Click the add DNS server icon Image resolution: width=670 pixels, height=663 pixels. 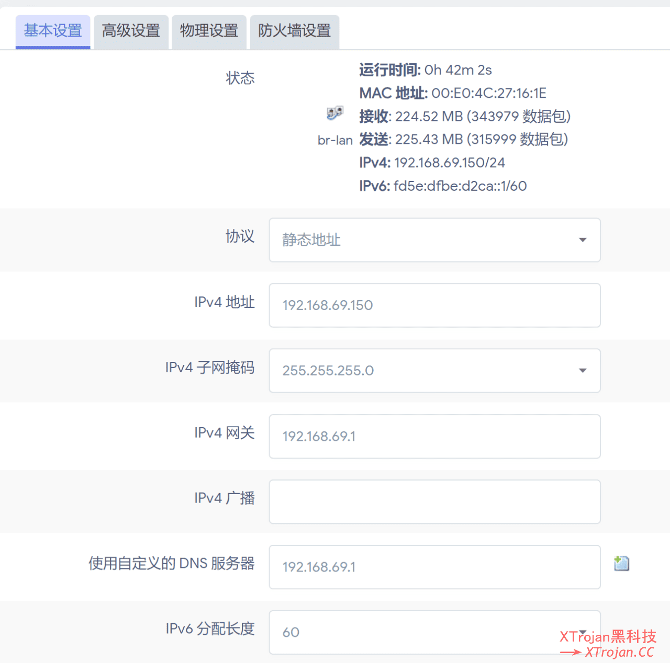[621, 563]
